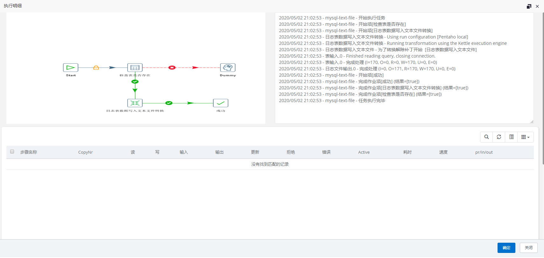Screen dimensions: 544x258
Task: Click the 确定 button
Action: pyautogui.click(x=506, y=248)
